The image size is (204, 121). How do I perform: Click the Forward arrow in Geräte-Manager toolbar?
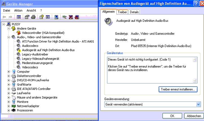[x=10, y=17]
